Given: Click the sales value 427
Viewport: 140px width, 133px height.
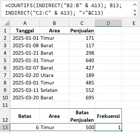Looking at the screenshot, I should 82,68.
